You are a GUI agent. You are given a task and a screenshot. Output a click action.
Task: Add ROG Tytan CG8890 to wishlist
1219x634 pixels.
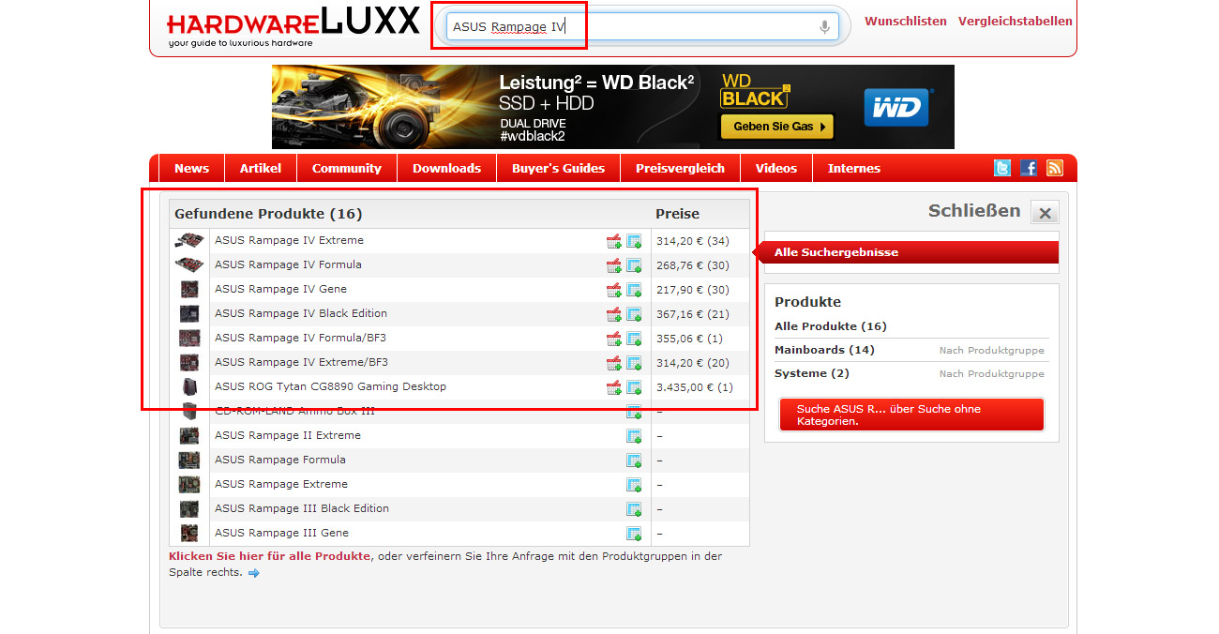614,387
